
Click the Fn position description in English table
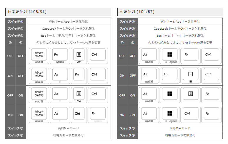click(180, 43)
